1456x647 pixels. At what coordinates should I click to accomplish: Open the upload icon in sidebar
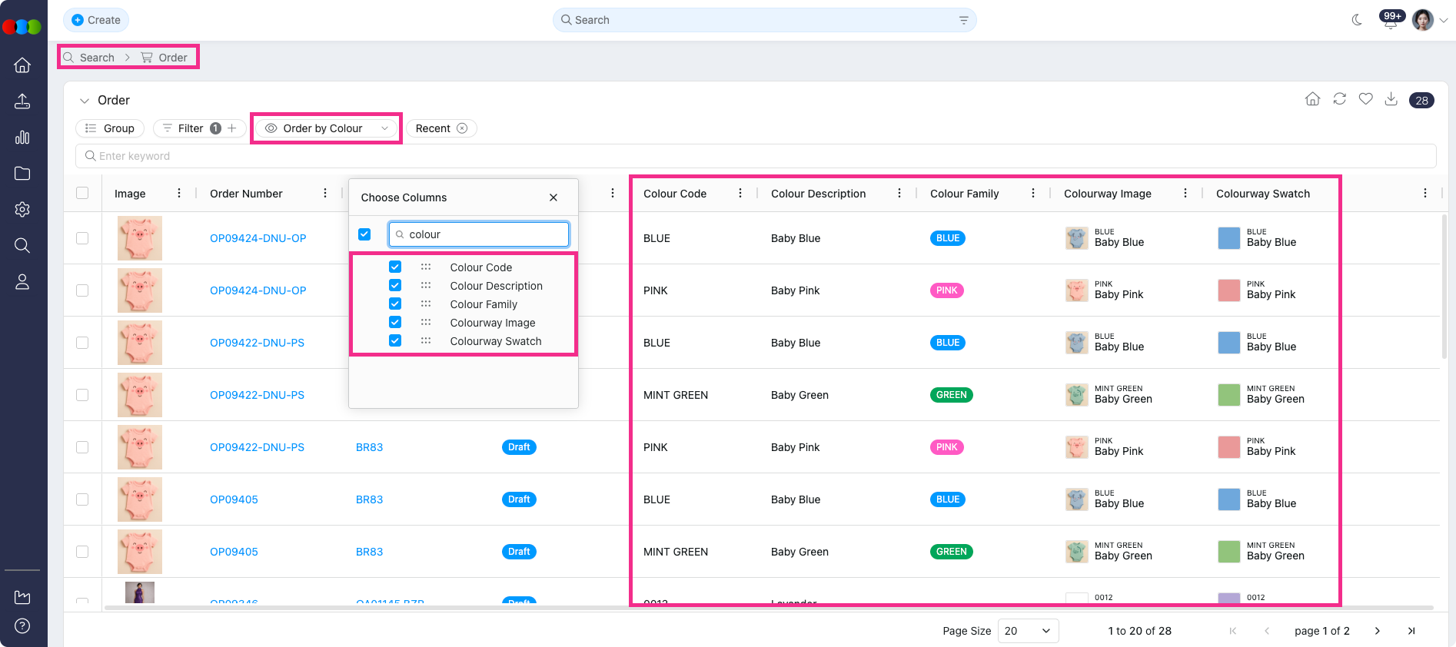click(22, 101)
